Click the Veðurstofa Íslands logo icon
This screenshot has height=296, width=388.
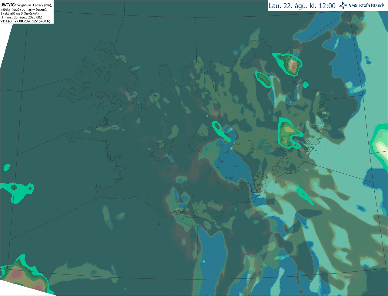343,5
